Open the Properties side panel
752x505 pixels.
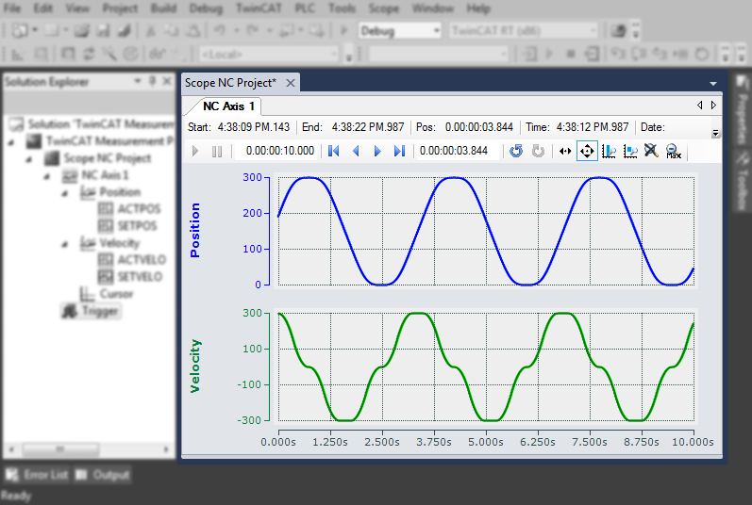click(742, 109)
